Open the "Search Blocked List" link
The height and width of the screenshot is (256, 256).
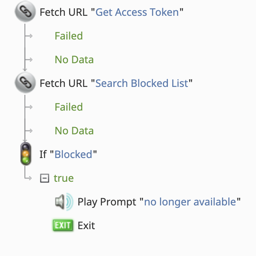coord(142,83)
